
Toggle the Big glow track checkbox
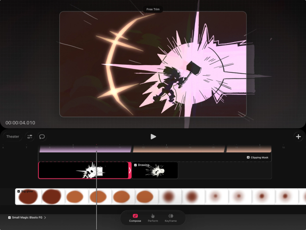tap(19, 191)
